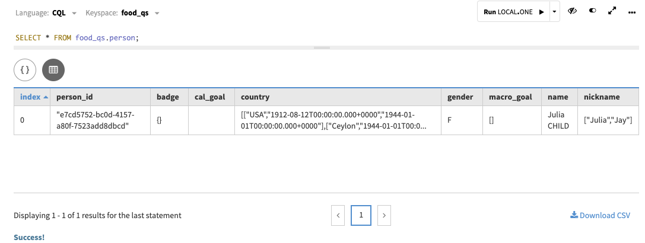The height and width of the screenshot is (243, 645).
Task: Open the three-dots more options menu
Action: [x=631, y=12]
